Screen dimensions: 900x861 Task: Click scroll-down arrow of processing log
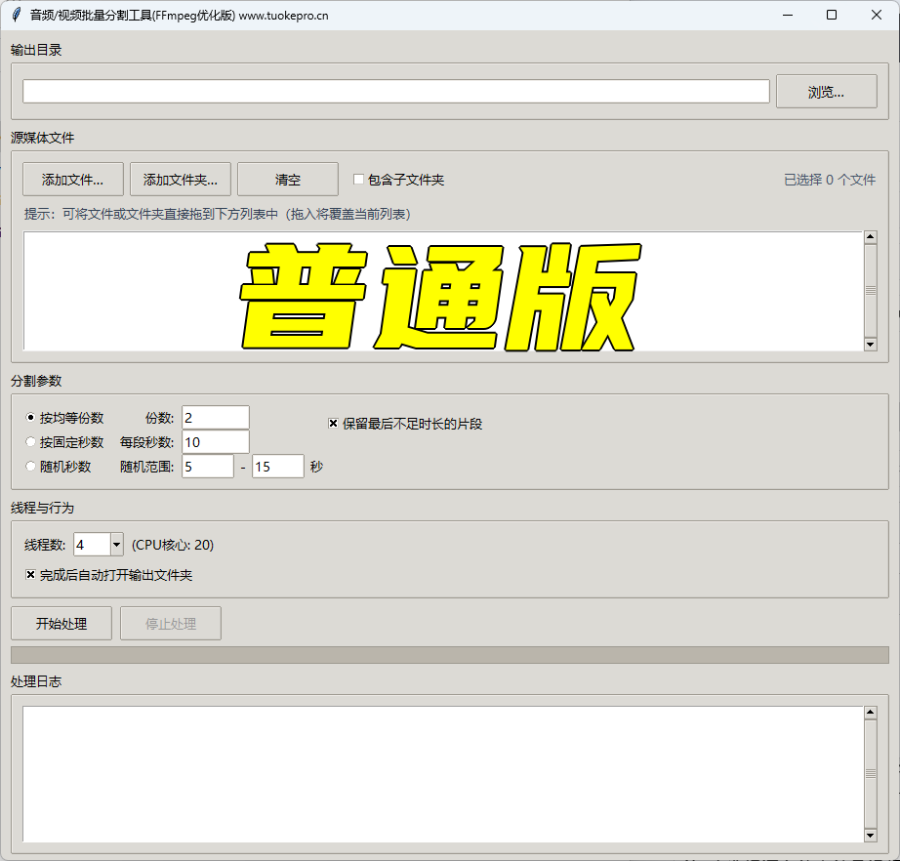pos(871,836)
